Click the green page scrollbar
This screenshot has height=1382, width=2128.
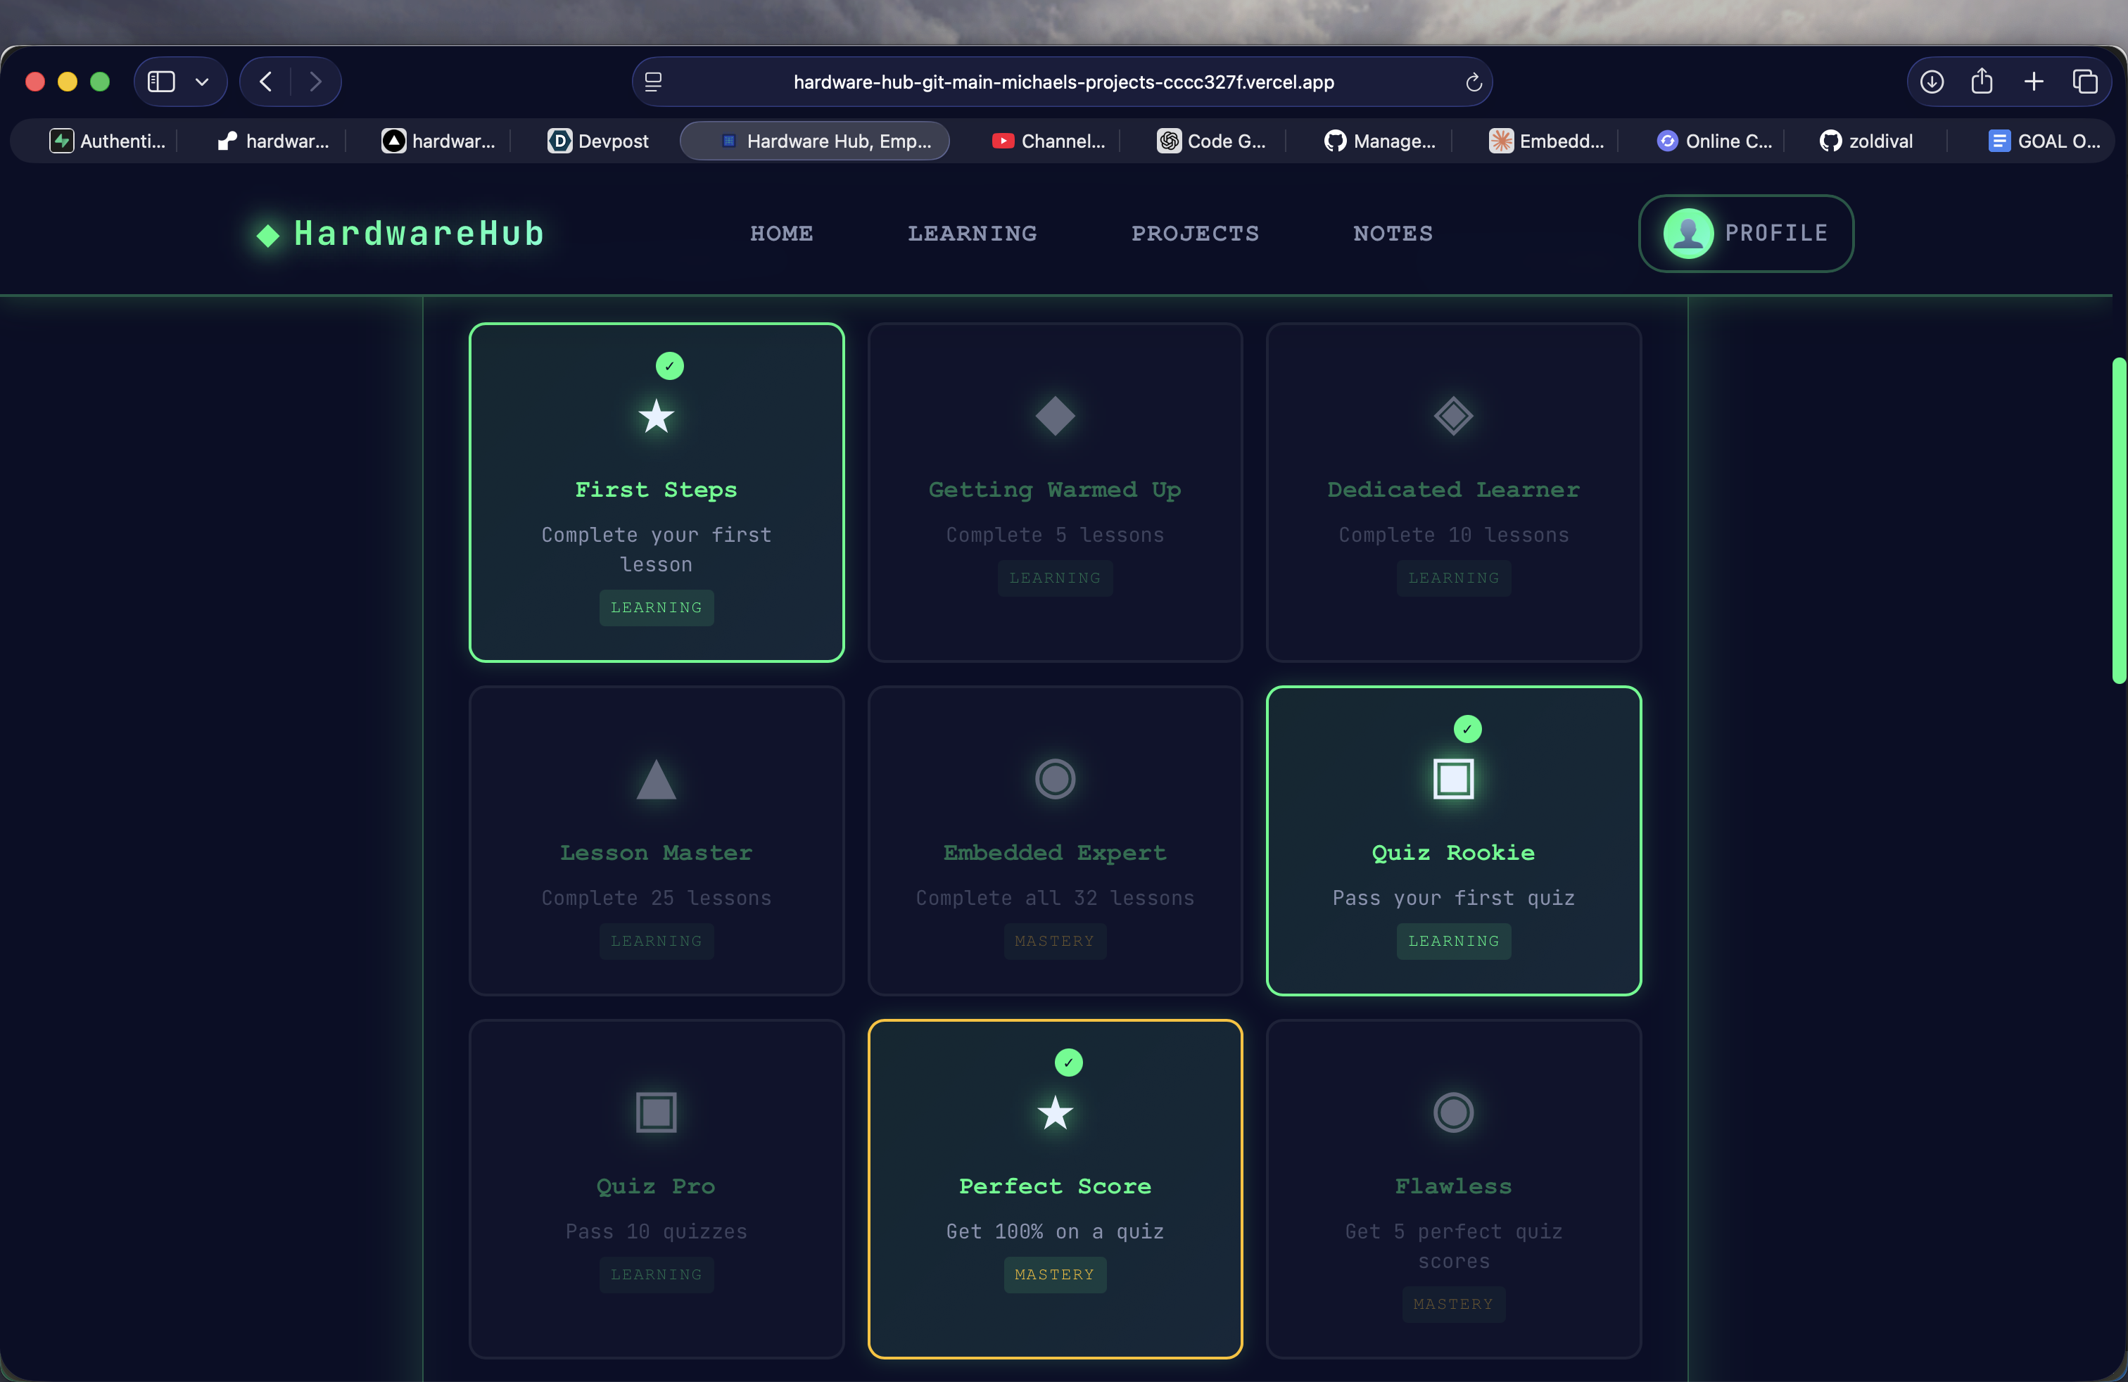click(x=2118, y=520)
